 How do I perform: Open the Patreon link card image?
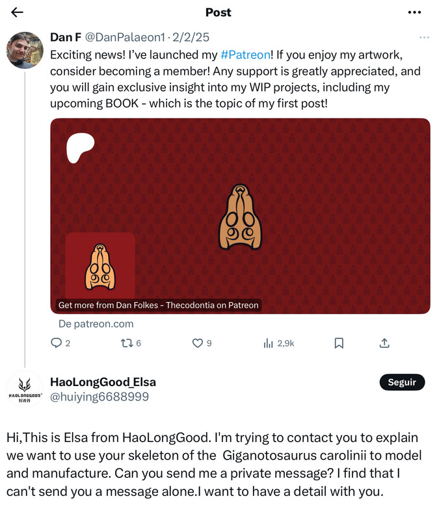click(x=240, y=216)
